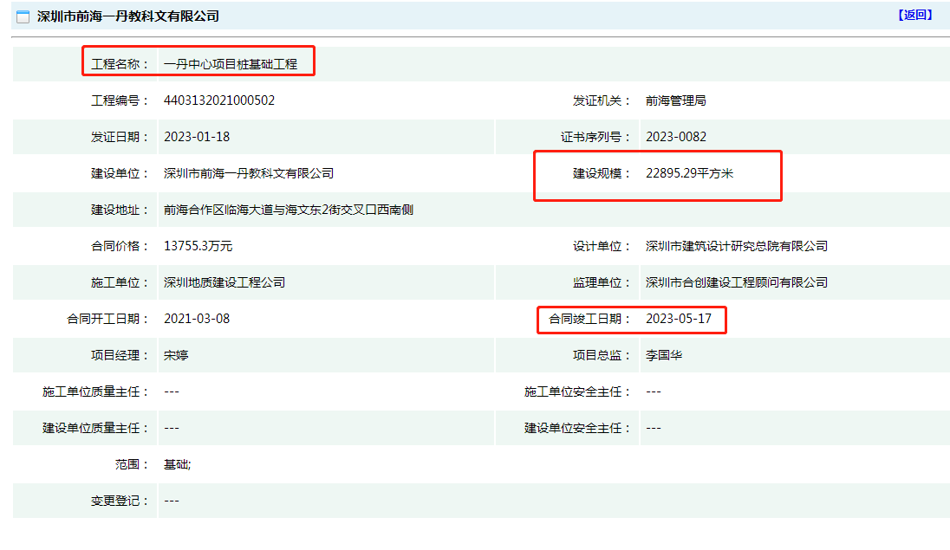This screenshot has height=550, width=950.
Task: Click project number 4403132021000502
Action: (x=219, y=100)
